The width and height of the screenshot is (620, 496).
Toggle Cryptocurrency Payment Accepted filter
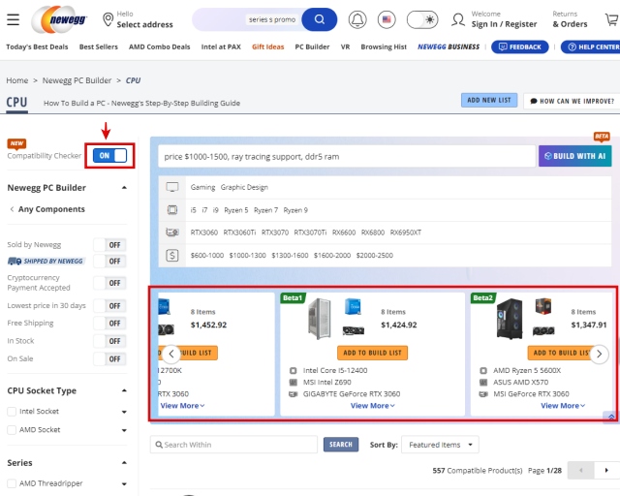(x=109, y=283)
